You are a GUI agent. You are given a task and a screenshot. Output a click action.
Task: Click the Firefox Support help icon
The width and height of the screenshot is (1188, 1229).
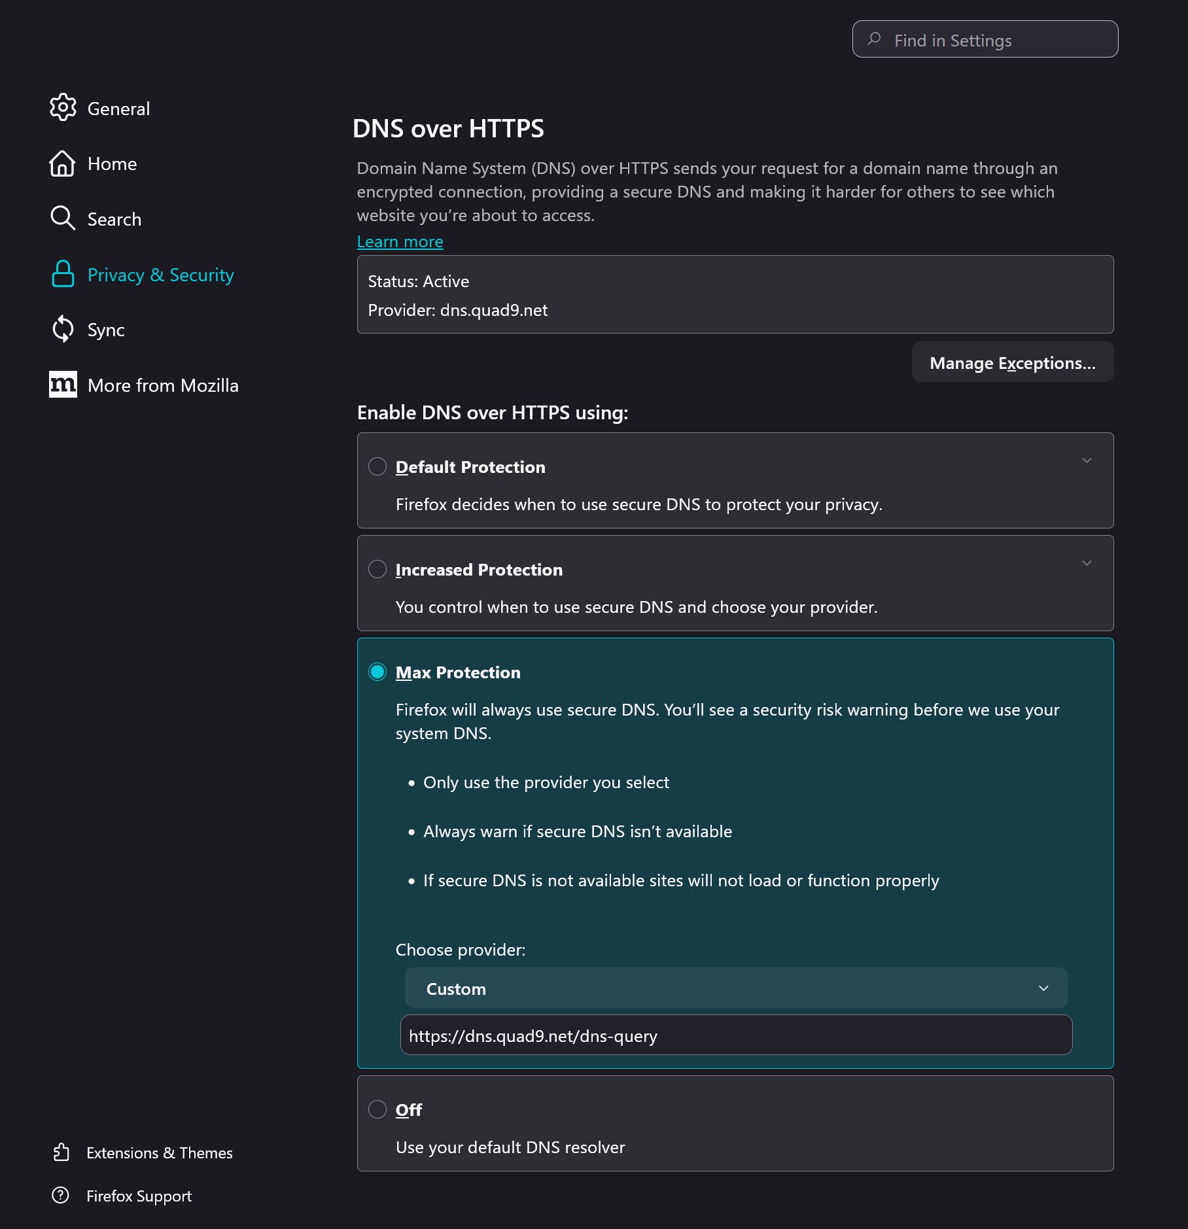pos(61,1196)
